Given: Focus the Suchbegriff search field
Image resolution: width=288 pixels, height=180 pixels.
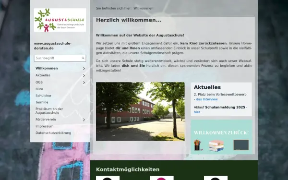Looking at the screenshot, I should click(x=60, y=58).
